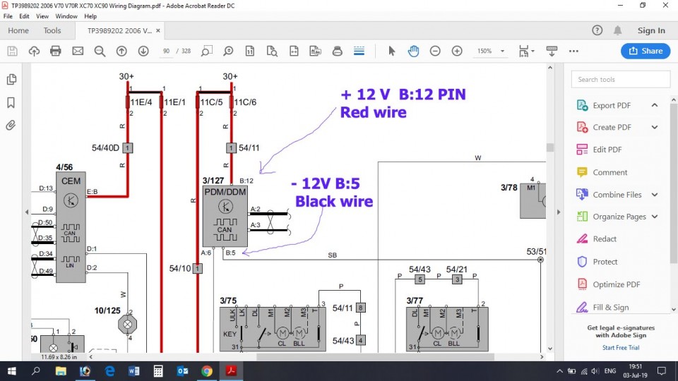Open Chrome from the taskbar
The height and width of the screenshot is (381, 678).
(x=207, y=371)
